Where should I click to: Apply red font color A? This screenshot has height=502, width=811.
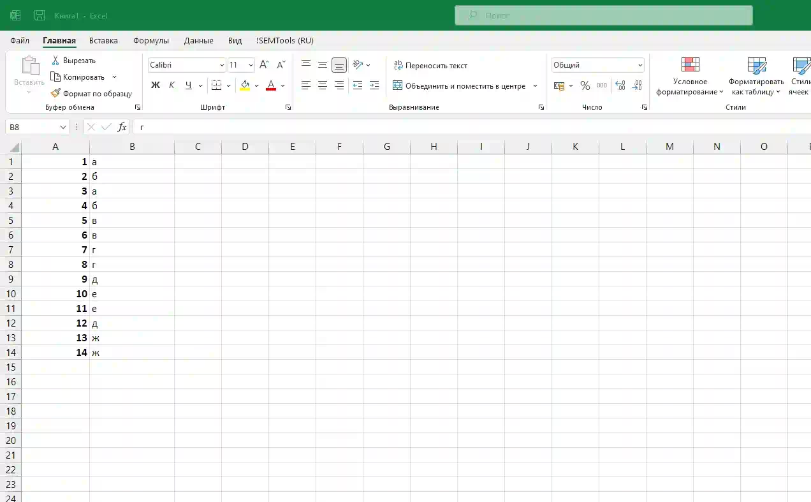[271, 85]
